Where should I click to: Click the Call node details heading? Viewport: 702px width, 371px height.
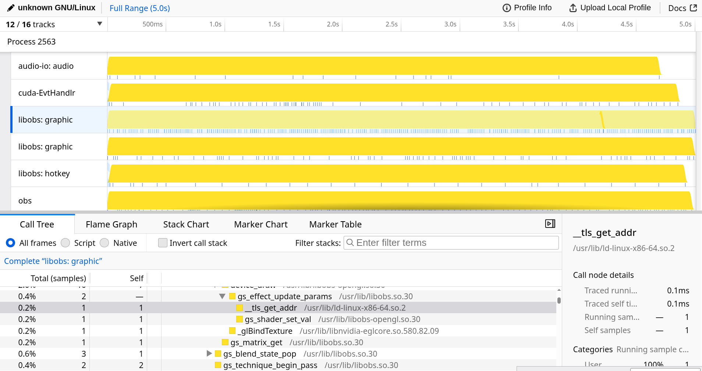[603, 275]
